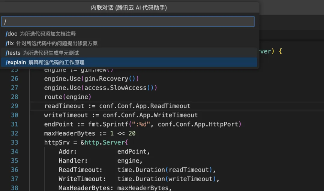Viewport: 324px width, 191px height.
Task: Click the httpSrv = &http.Server{ line
Action: [86, 142]
